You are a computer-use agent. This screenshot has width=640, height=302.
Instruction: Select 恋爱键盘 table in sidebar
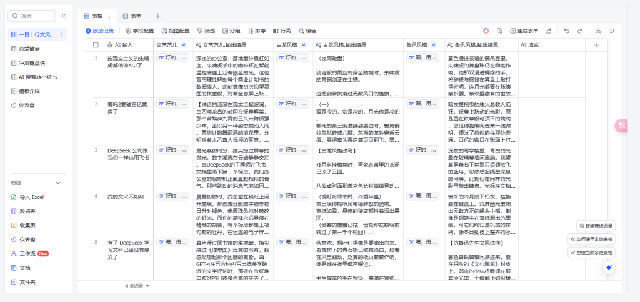[x=29, y=49]
